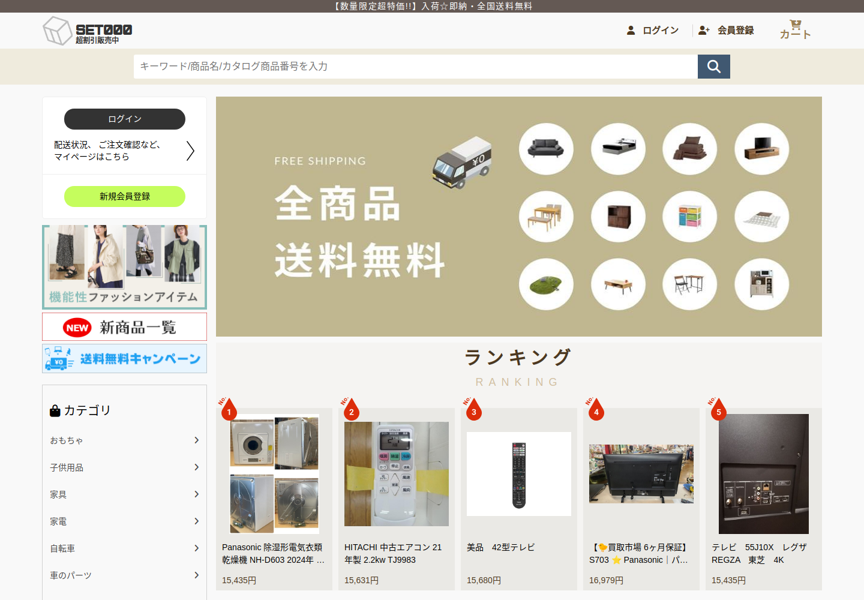Screen dimensions: 864x600
Task: Click the green 新規会員登録 button
Action: click(x=125, y=196)
